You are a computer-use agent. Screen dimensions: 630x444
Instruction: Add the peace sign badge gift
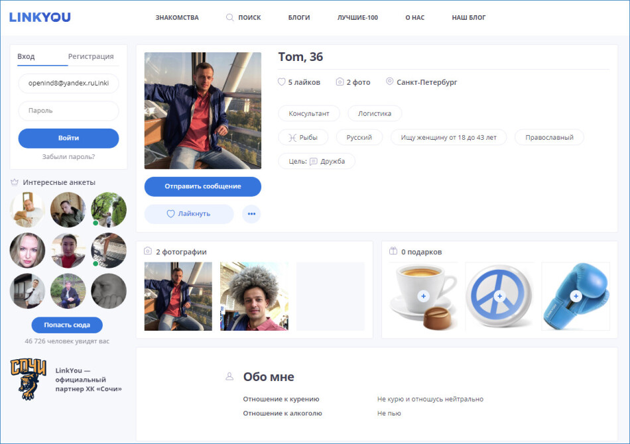click(499, 296)
